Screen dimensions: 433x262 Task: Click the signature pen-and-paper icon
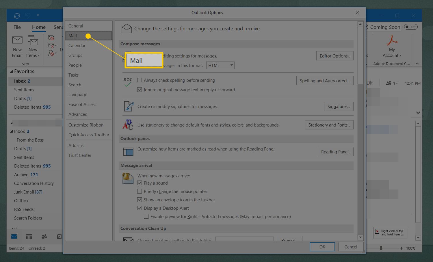pyautogui.click(x=129, y=106)
